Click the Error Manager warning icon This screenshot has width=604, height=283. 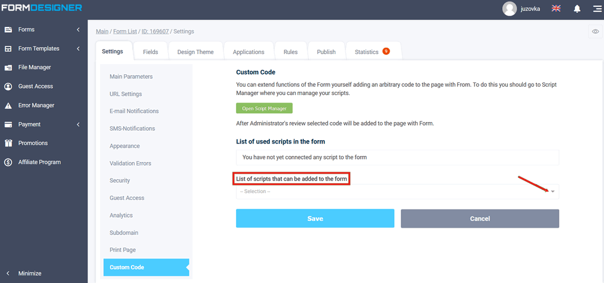(8, 106)
